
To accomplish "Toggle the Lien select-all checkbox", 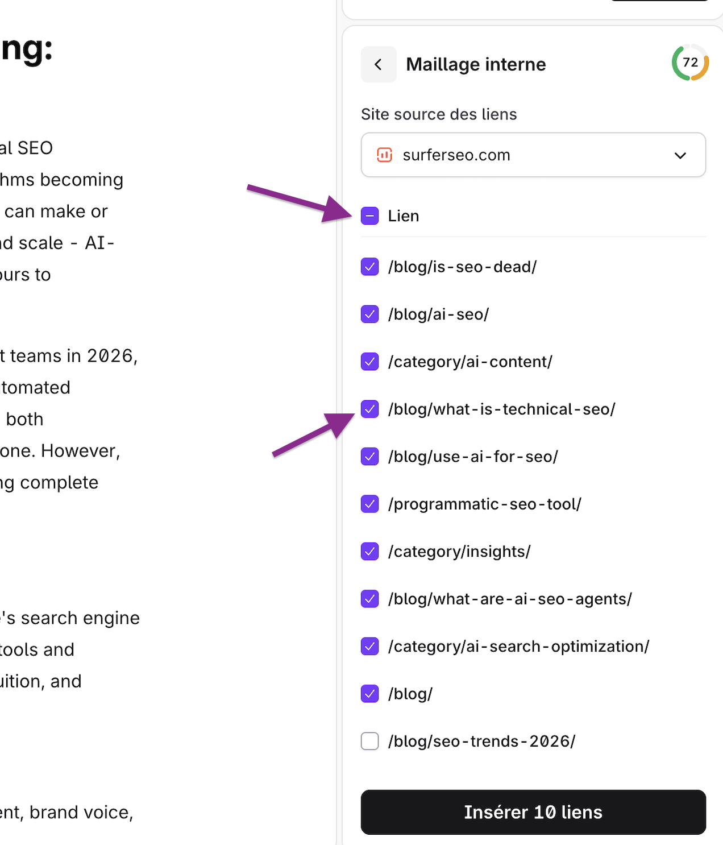I will [x=370, y=216].
